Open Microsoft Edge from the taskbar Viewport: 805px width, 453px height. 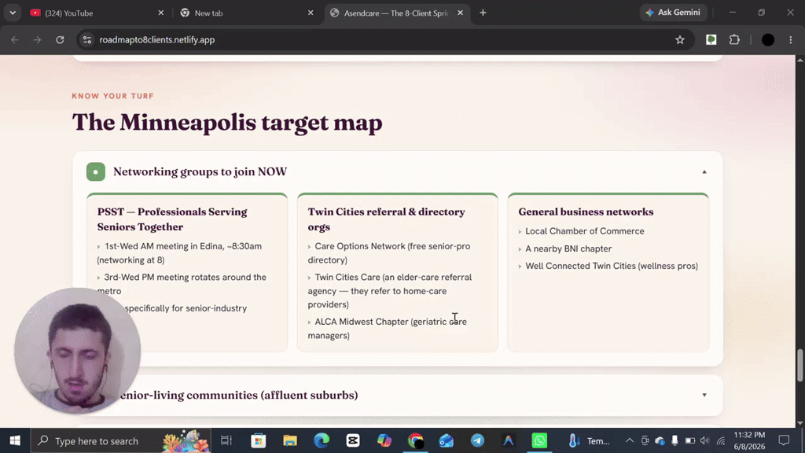coord(322,440)
